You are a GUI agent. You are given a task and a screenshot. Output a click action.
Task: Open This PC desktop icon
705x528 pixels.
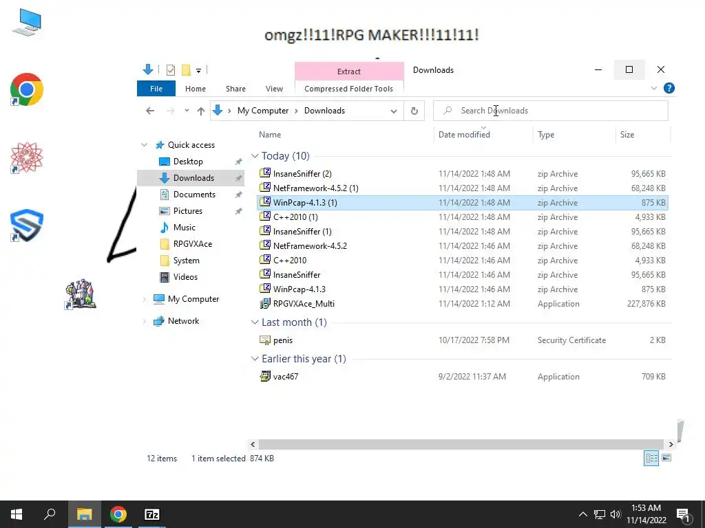pyautogui.click(x=27, y=23)
